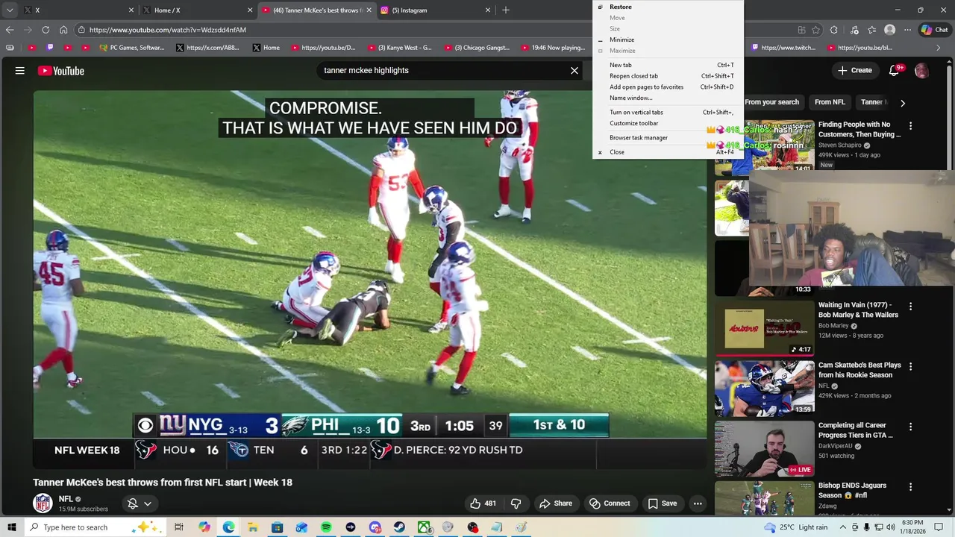Like the video with the thumbs-up button

(483, 503)
